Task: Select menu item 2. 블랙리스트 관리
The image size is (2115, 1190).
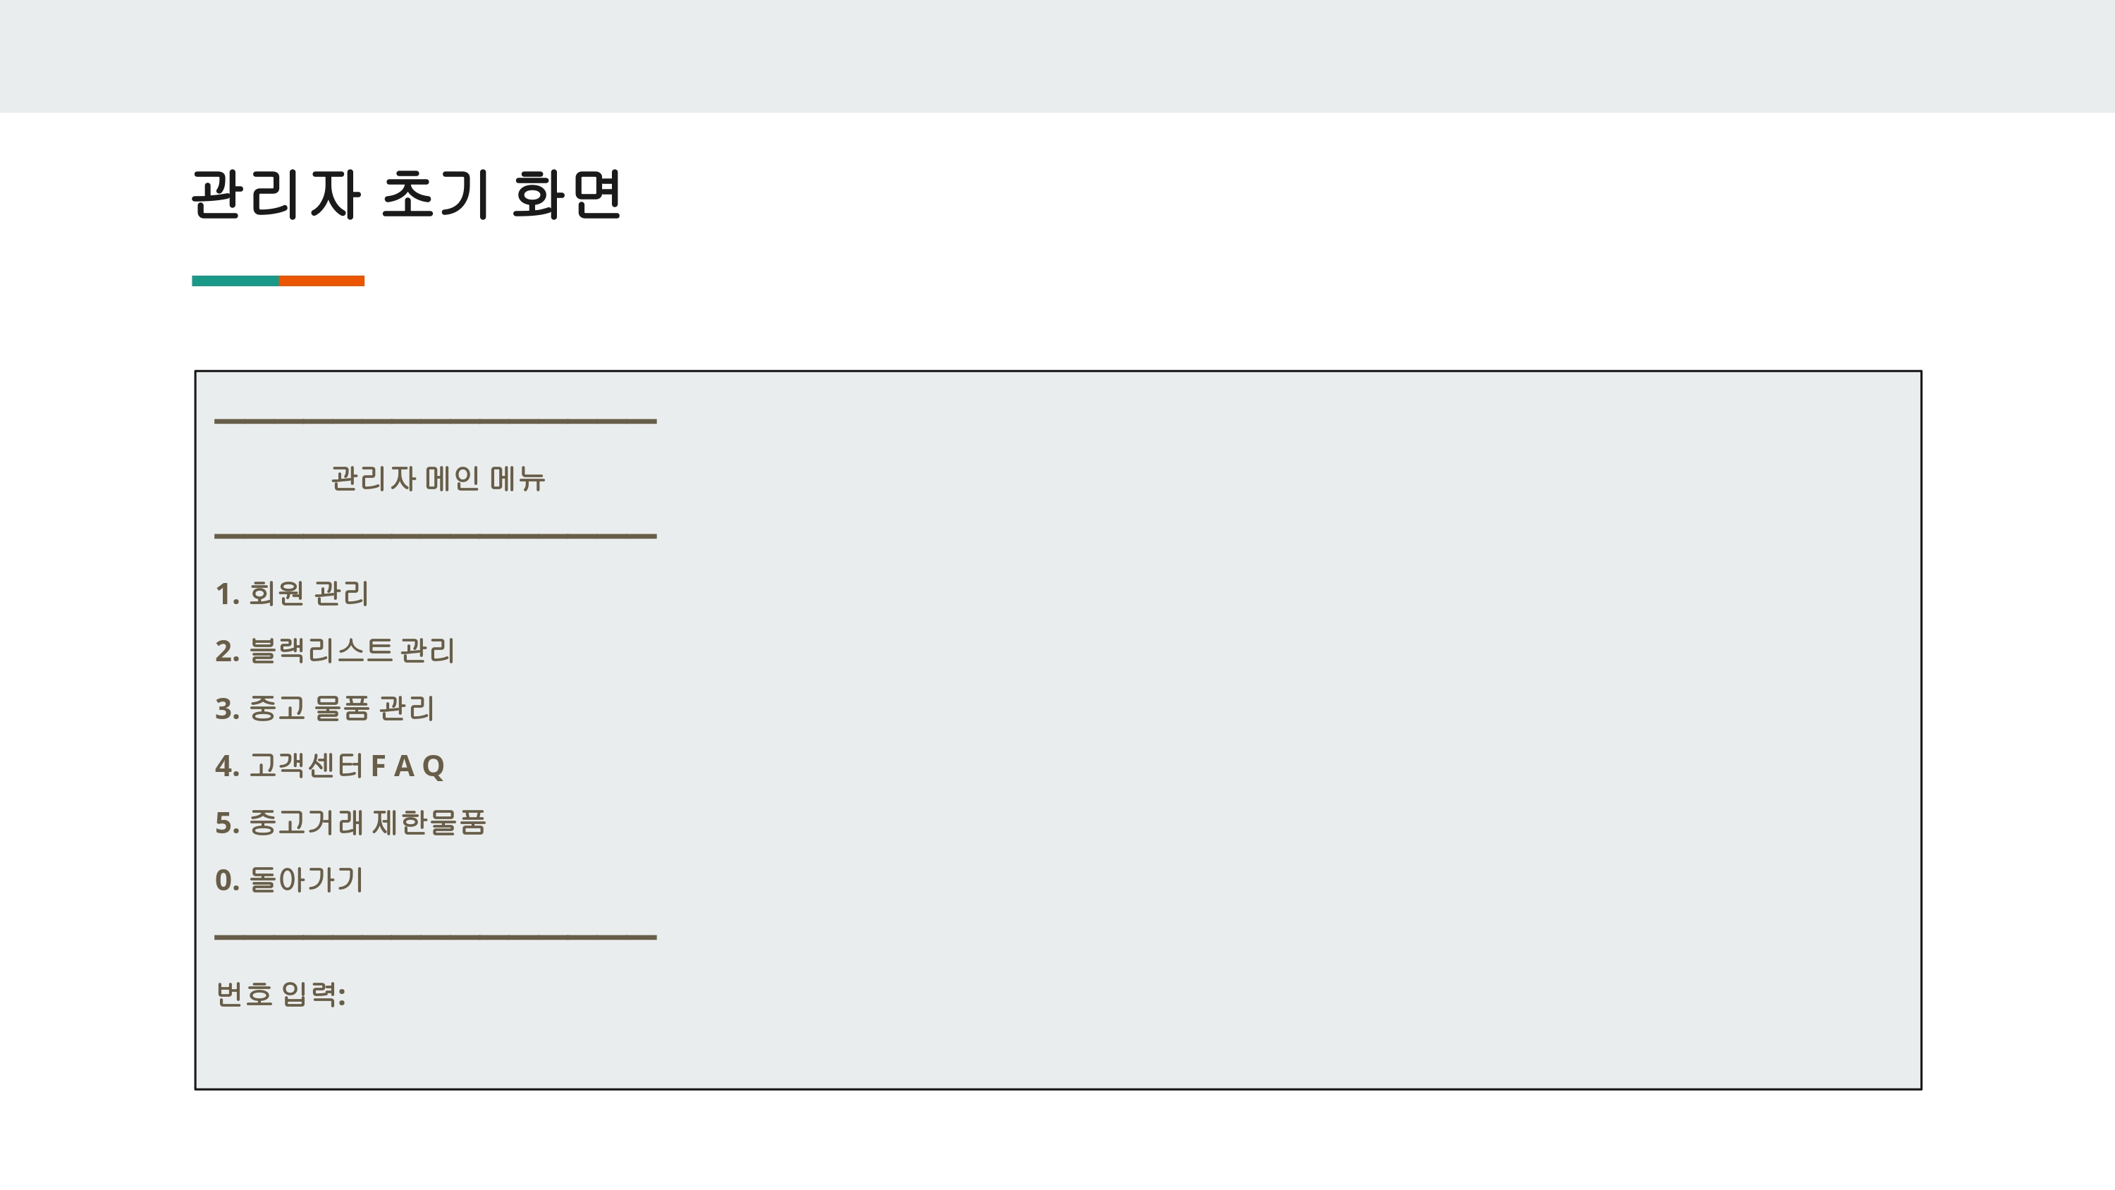Action: click(335, 651)
